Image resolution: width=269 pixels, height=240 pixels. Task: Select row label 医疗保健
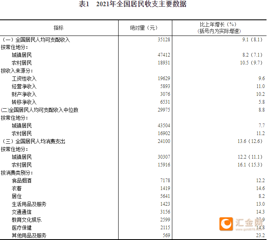[x=21, y=228]
